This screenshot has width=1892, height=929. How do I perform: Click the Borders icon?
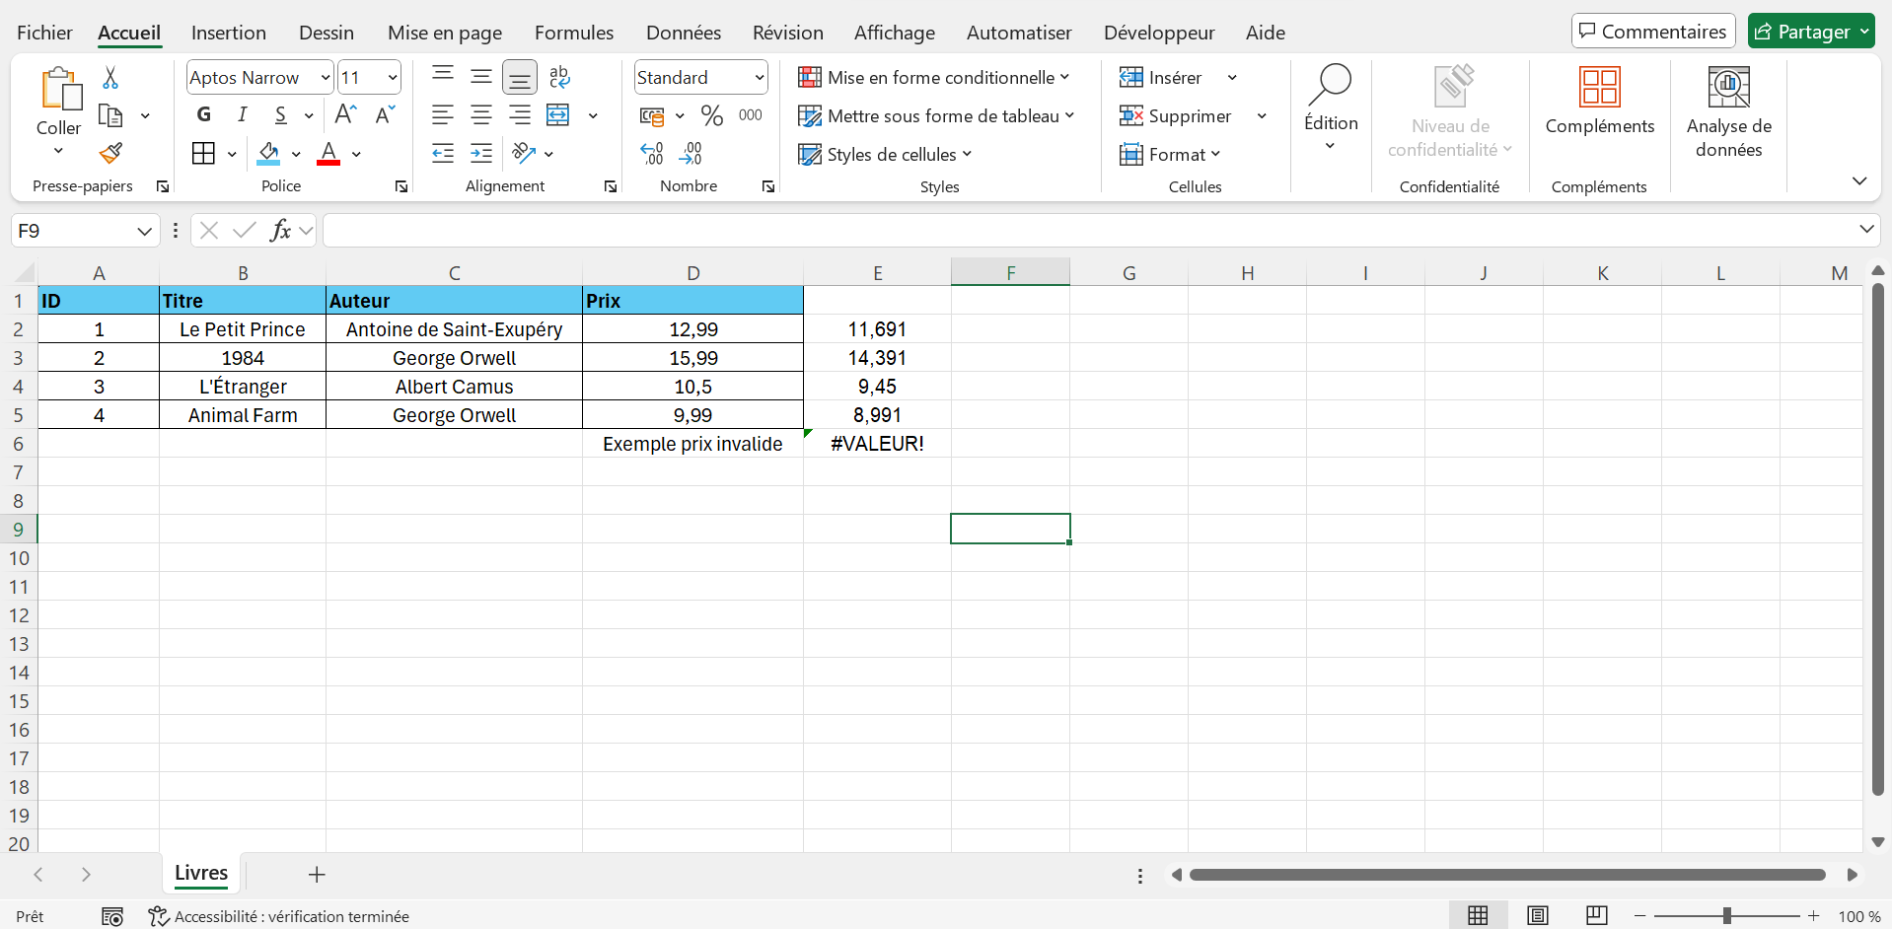203,153
